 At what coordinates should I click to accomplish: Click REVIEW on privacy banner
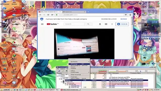(x=124, y=19)
